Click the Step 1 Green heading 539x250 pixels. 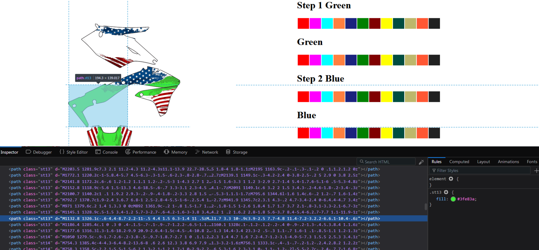(x=324, y=5)
